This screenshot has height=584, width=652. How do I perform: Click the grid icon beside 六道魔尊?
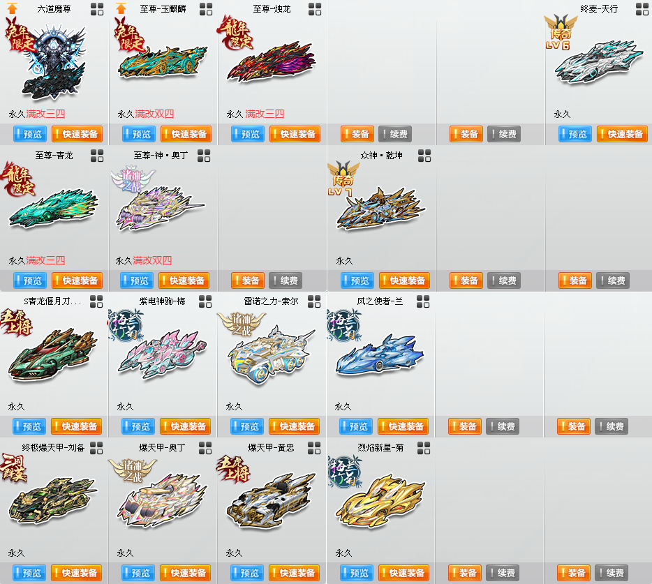pos(97,9)
